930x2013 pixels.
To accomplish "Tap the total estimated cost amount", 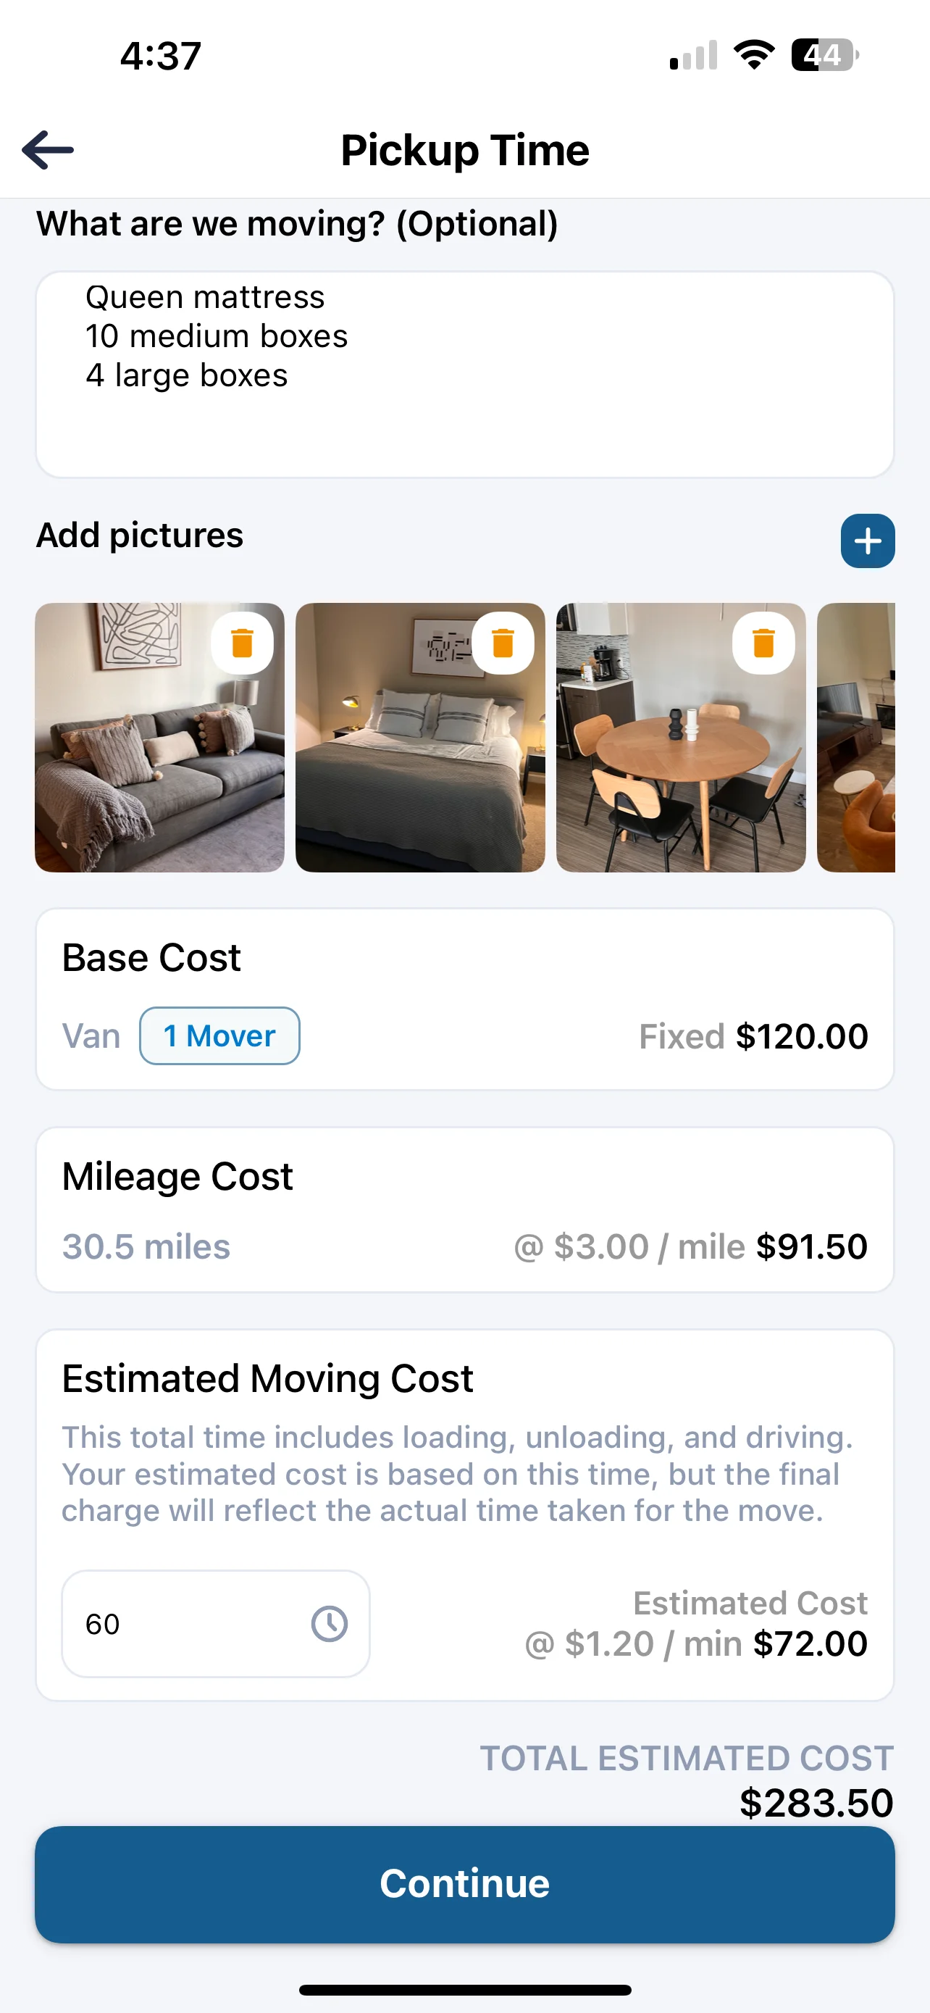I will click(x=816, y=1803).
